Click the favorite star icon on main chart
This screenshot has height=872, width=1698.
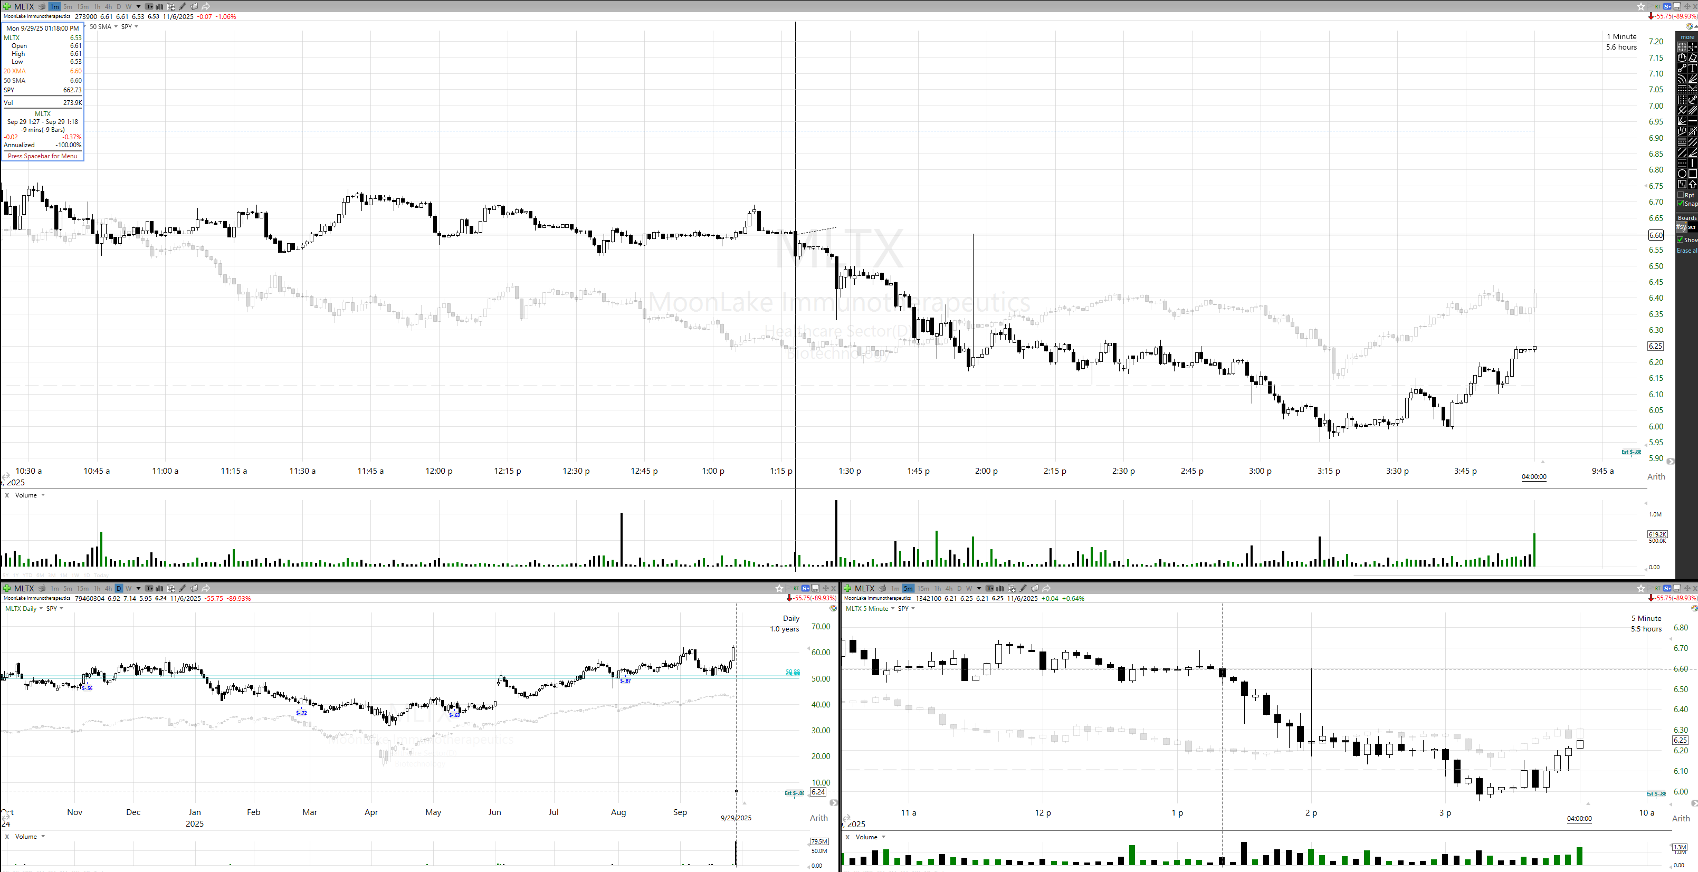click(x=1640, y=6)
